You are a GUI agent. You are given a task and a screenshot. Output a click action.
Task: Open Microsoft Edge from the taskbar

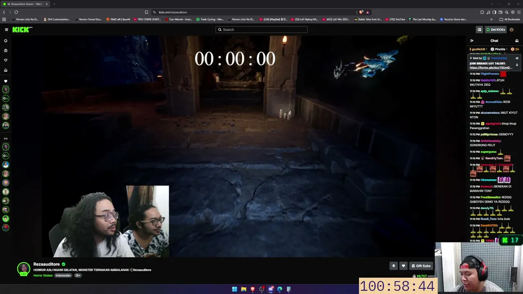click(279, 289)
